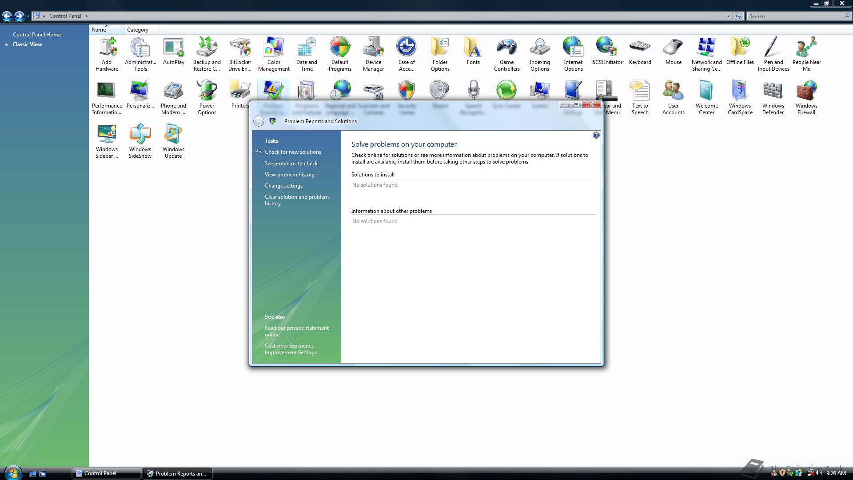The image size is (853, 480).
Task: Click the address bar refresh button
Action: 738,16
